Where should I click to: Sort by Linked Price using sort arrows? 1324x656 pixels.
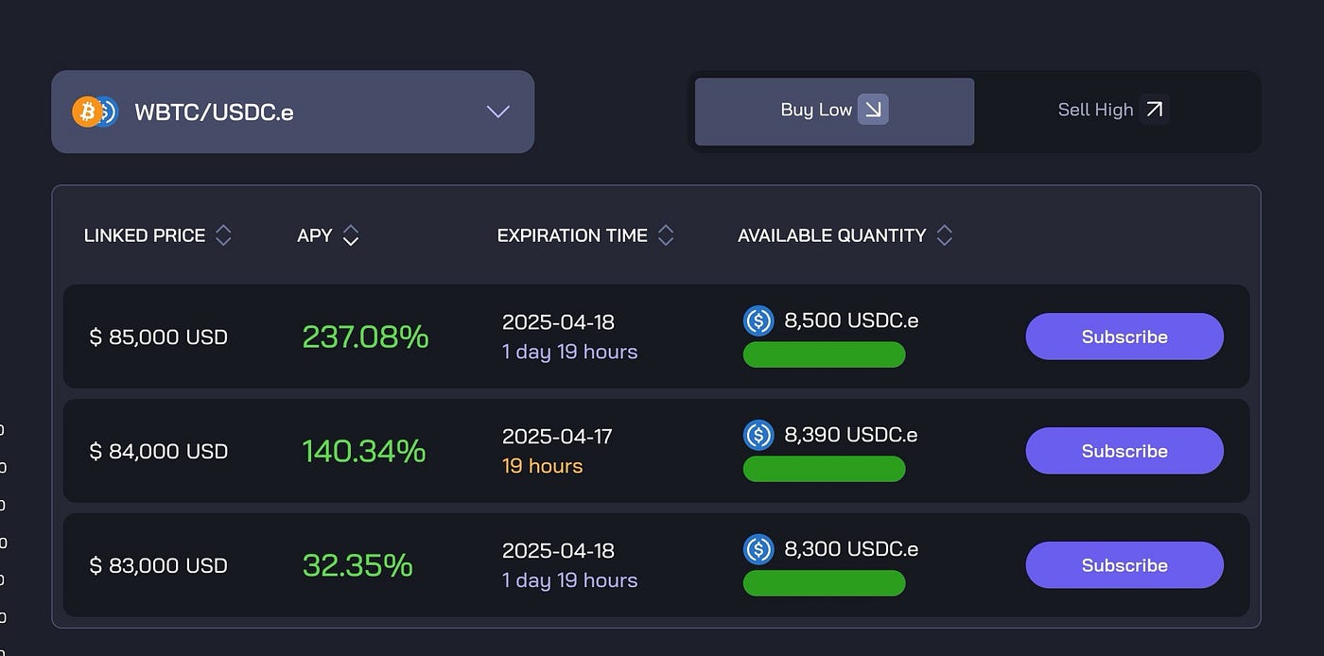tap(223, 235)
